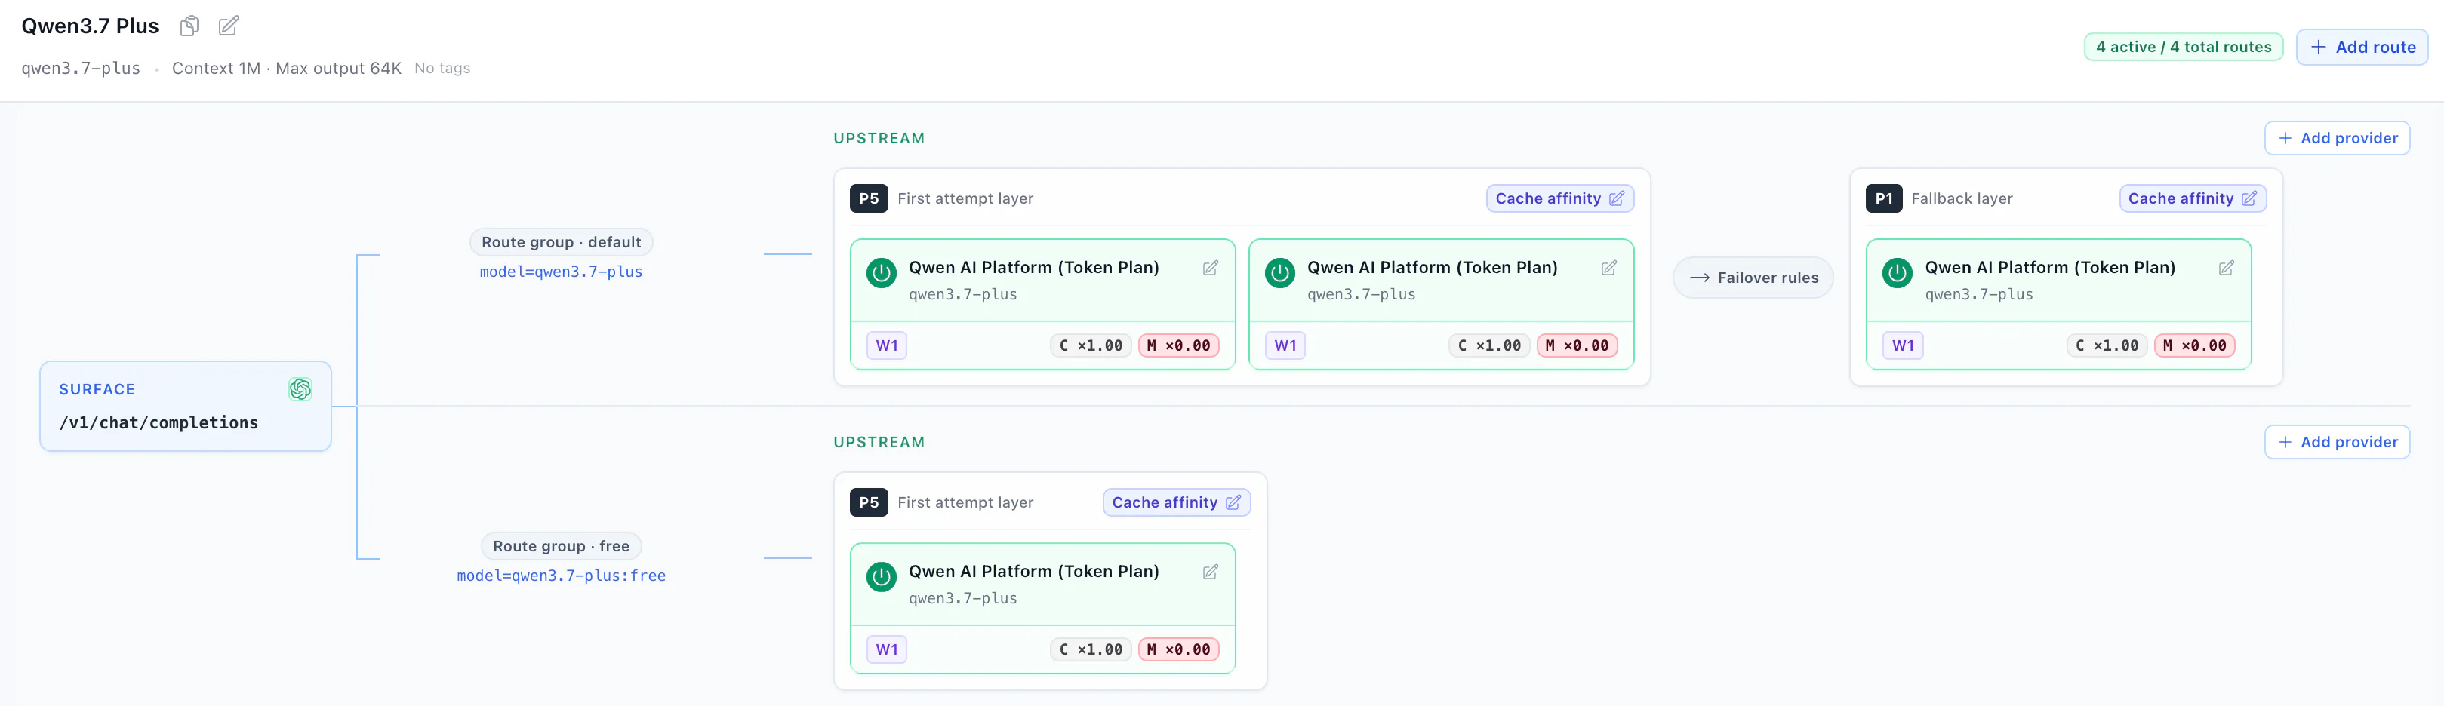Click W1 weight on the Fallback layer provider
This screenshot has height=706, width=2444.
tap(1904, 346)
